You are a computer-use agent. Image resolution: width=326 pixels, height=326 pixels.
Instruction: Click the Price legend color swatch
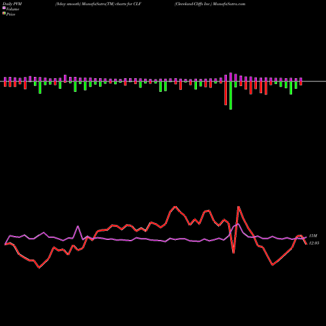4,13
